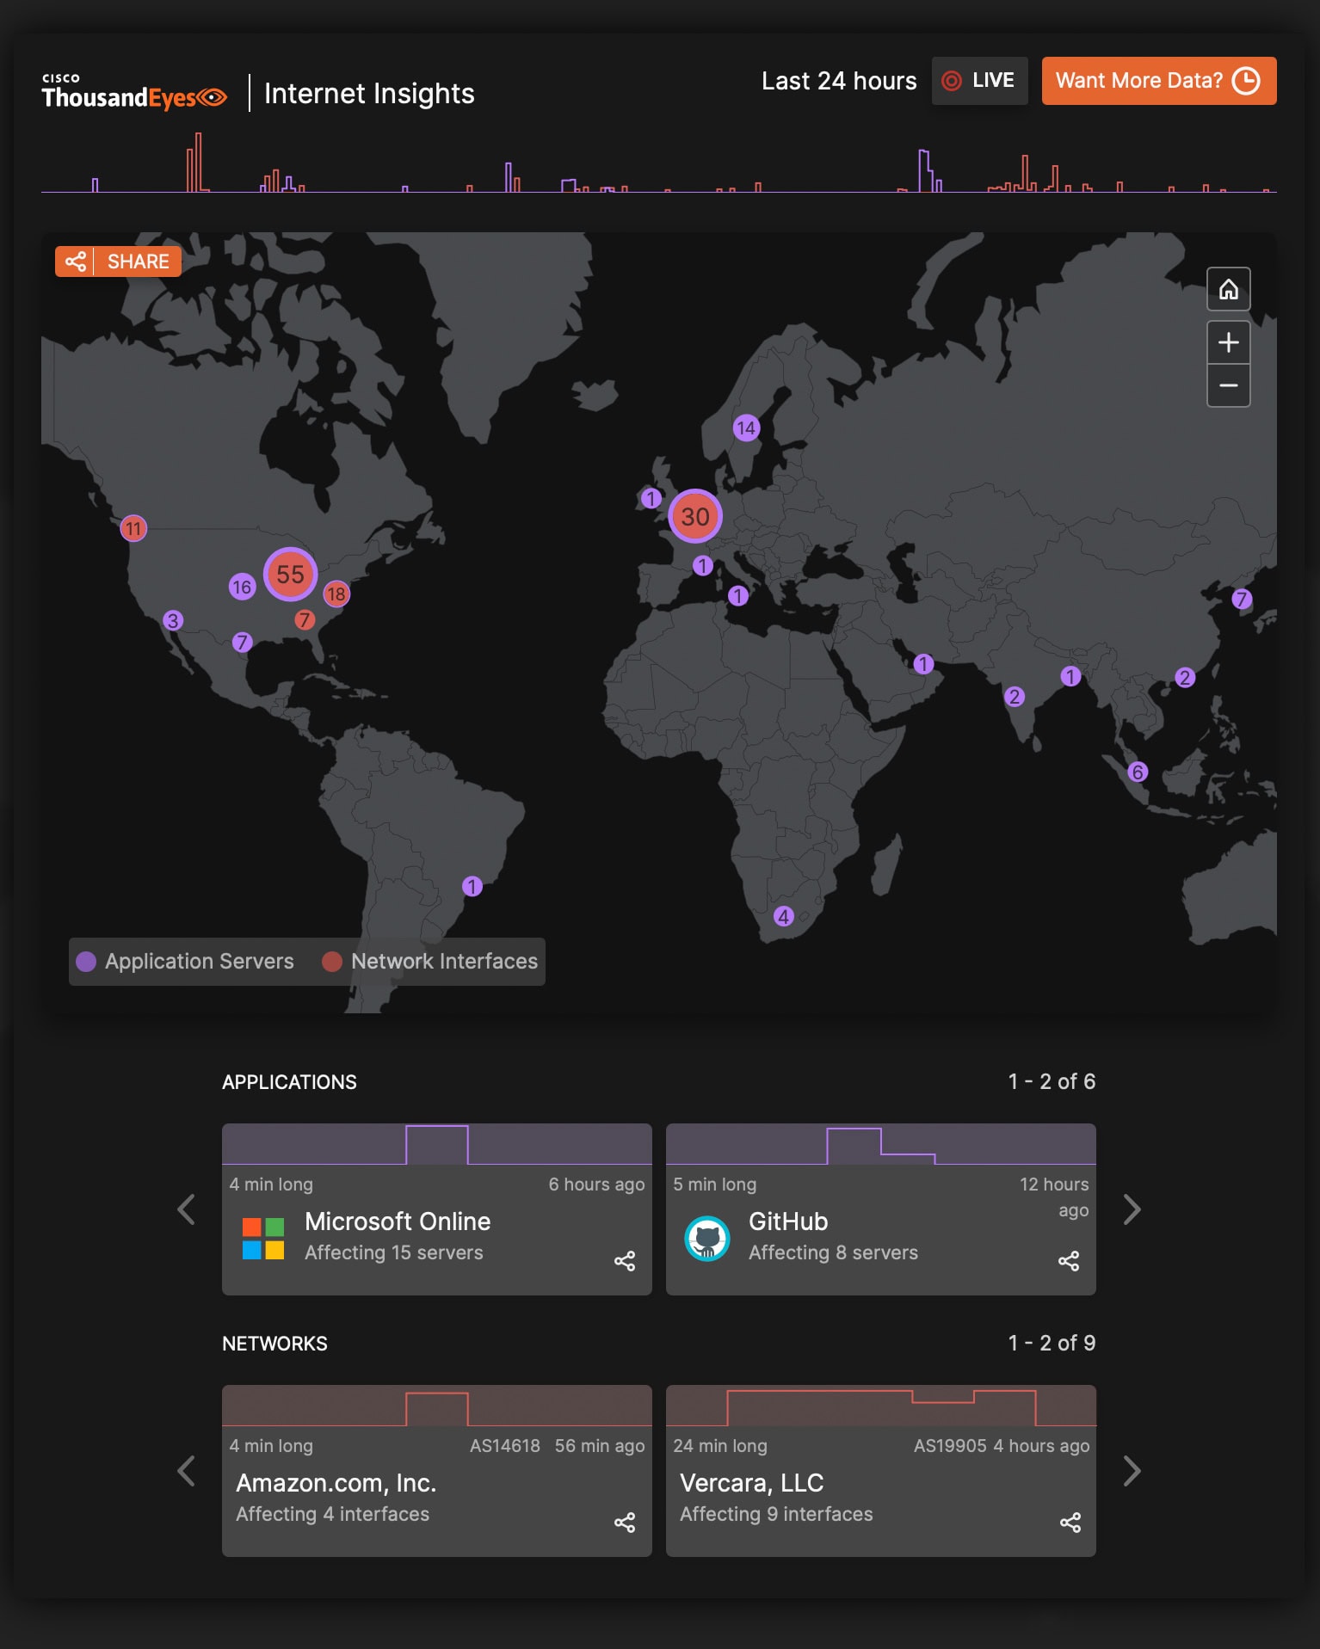Share the GitHub outage card

point(1069,1261)
